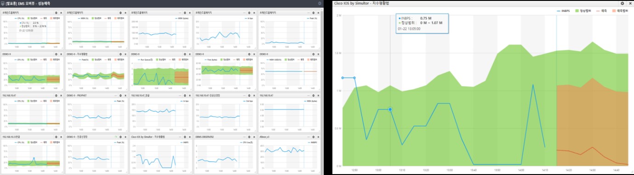Open settings gear of 브레인즈홈페이지 MEM (%) widget
This screenshot has width=634, height=175.
tap(120, 12)
